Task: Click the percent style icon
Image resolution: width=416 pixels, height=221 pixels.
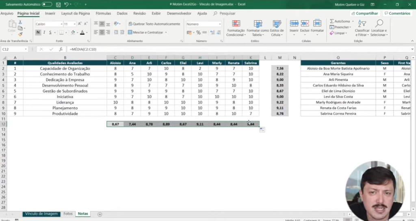Action: click(x=198, y=32)
